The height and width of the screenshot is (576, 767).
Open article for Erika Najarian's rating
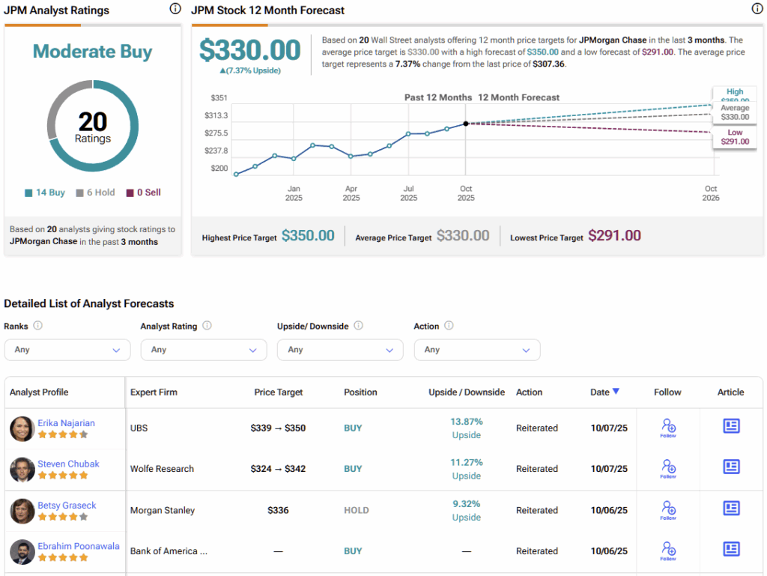coord(731,426)
